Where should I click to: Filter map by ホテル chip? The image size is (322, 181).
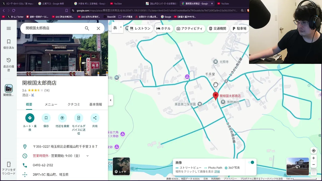click(163, 29)
